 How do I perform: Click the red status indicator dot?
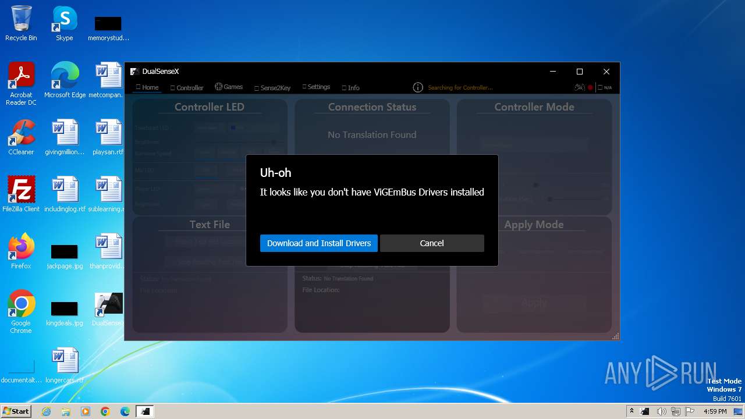click(x=590, y=87)
